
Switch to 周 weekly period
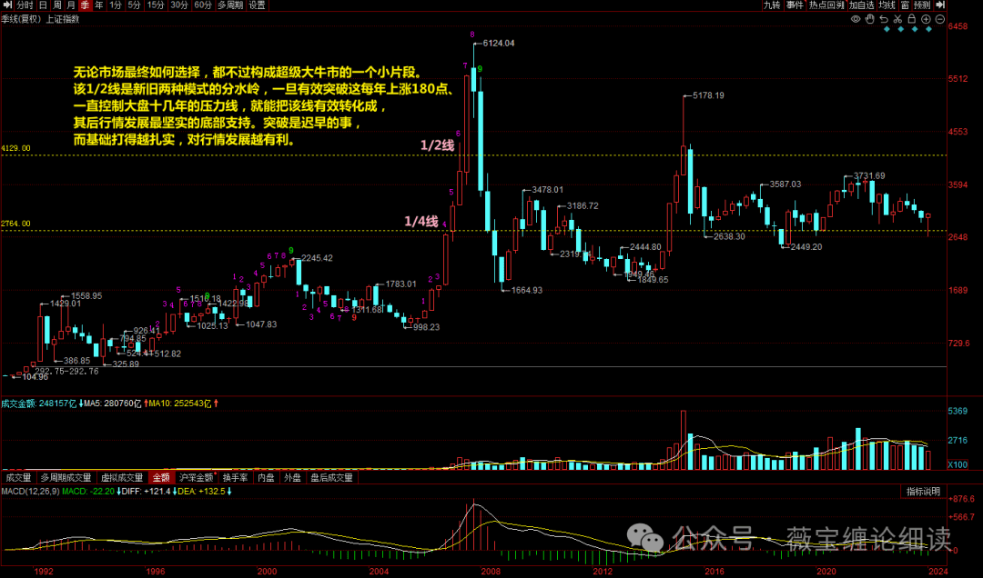coord(57,5)
